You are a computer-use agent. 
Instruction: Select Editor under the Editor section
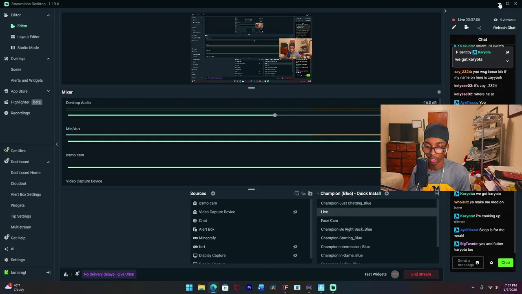coord(22,26)
